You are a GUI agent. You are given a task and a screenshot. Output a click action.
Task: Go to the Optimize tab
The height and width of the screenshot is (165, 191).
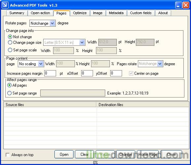tap(80, 13)
